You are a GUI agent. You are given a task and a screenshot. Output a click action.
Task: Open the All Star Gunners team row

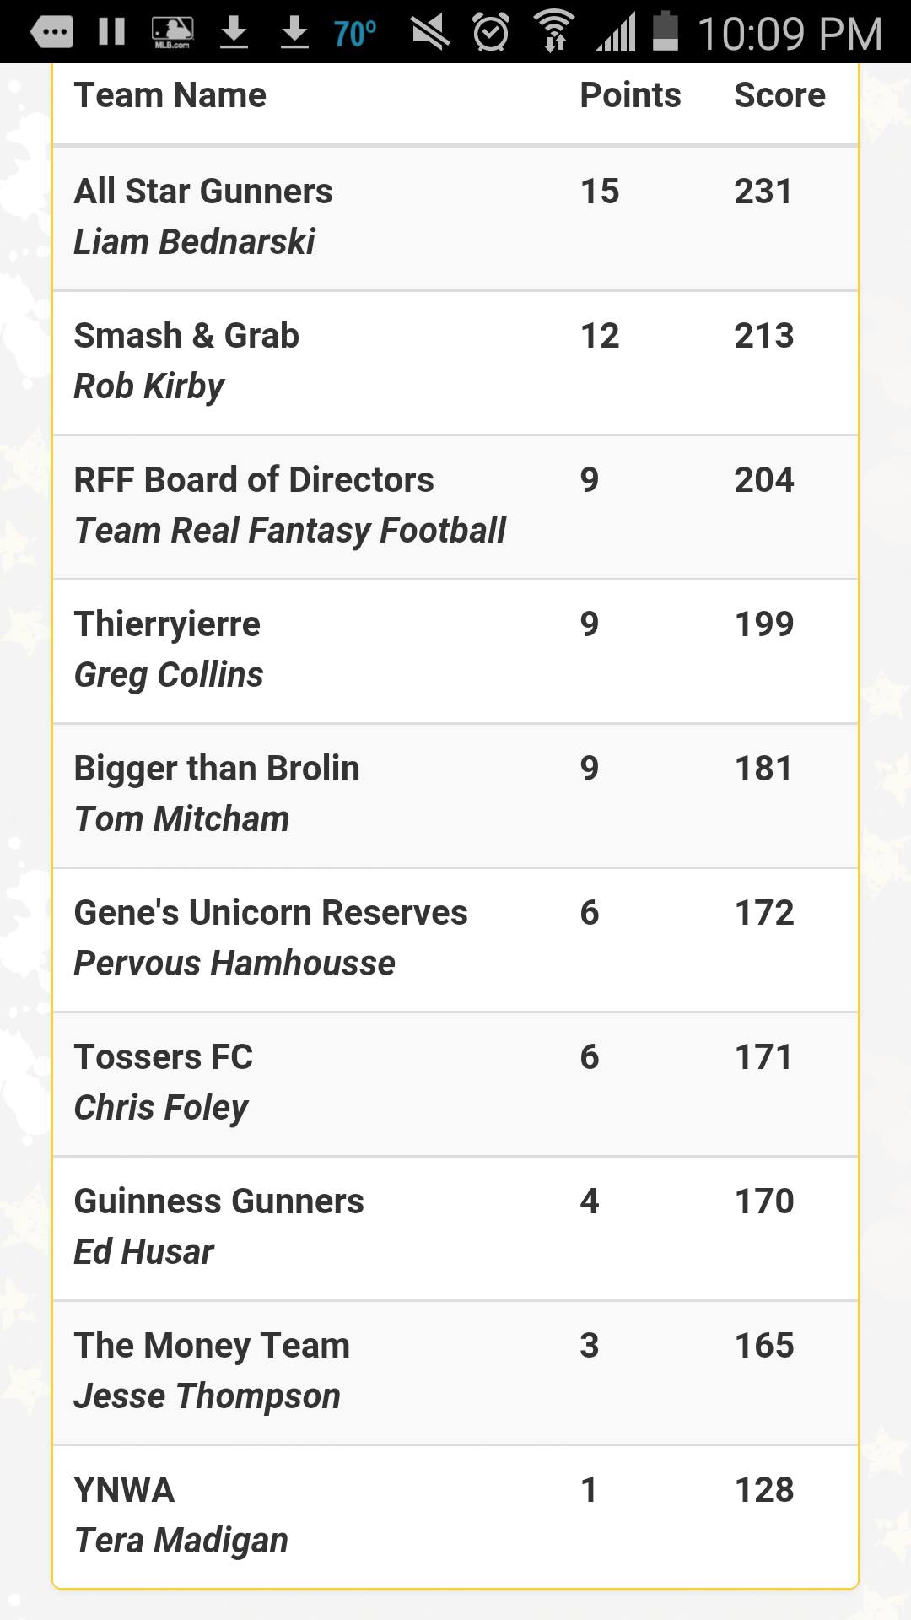click(455, 219)
